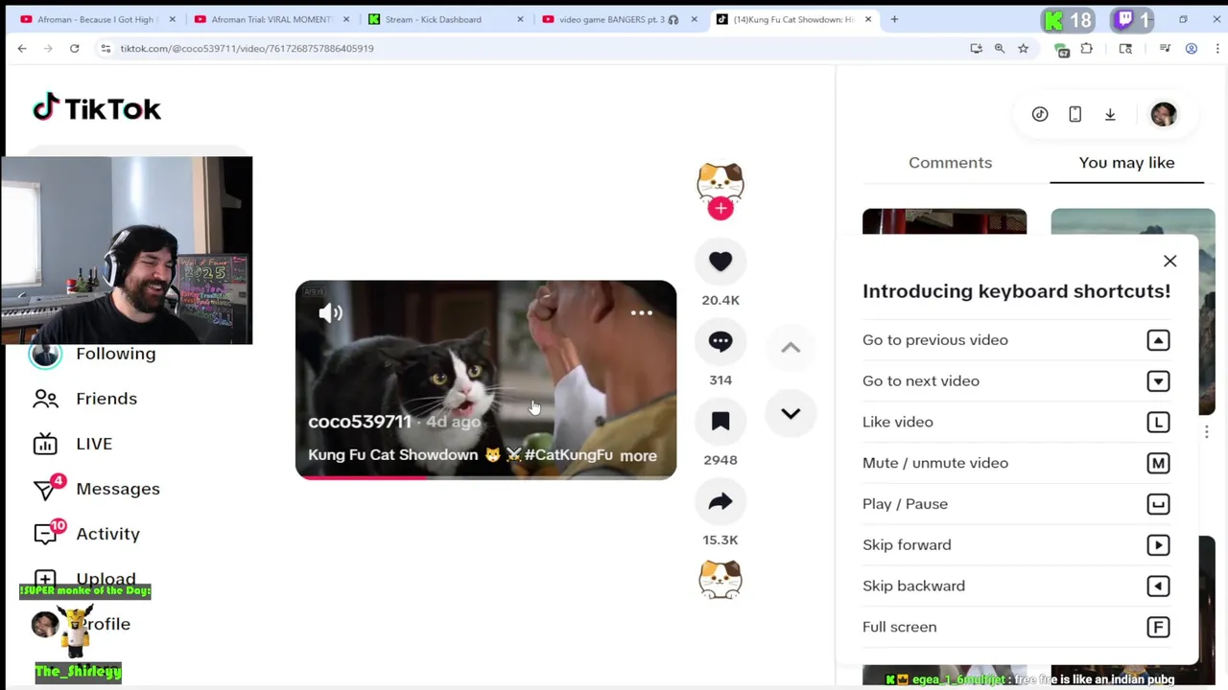Mute the video with the speaker icon
The image size is (1228, 690).
tap(330, 312)
